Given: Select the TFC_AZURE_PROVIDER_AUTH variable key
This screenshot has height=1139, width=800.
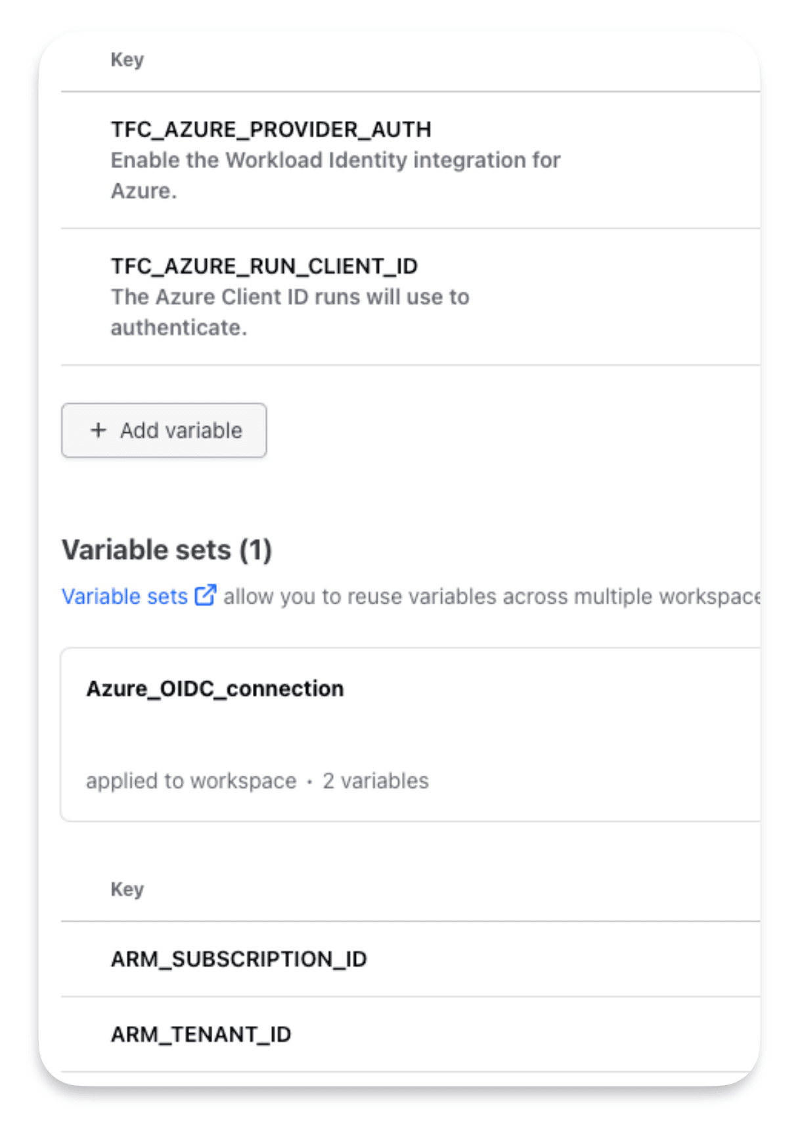Looking at the screenshot, I should click(x=271, y=129).
